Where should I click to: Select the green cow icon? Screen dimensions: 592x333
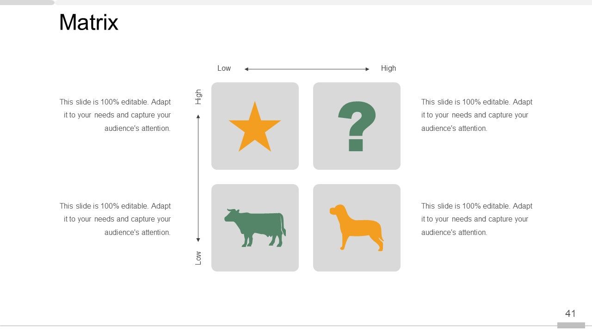click(x=255, y=227)
